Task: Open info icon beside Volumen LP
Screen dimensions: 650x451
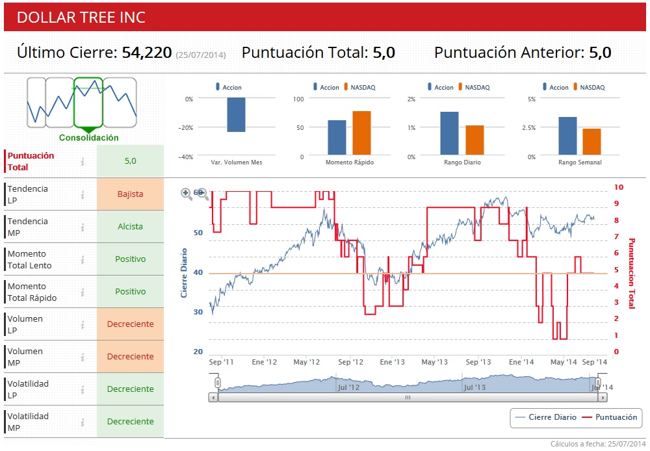Action: [x=83, y=324]
